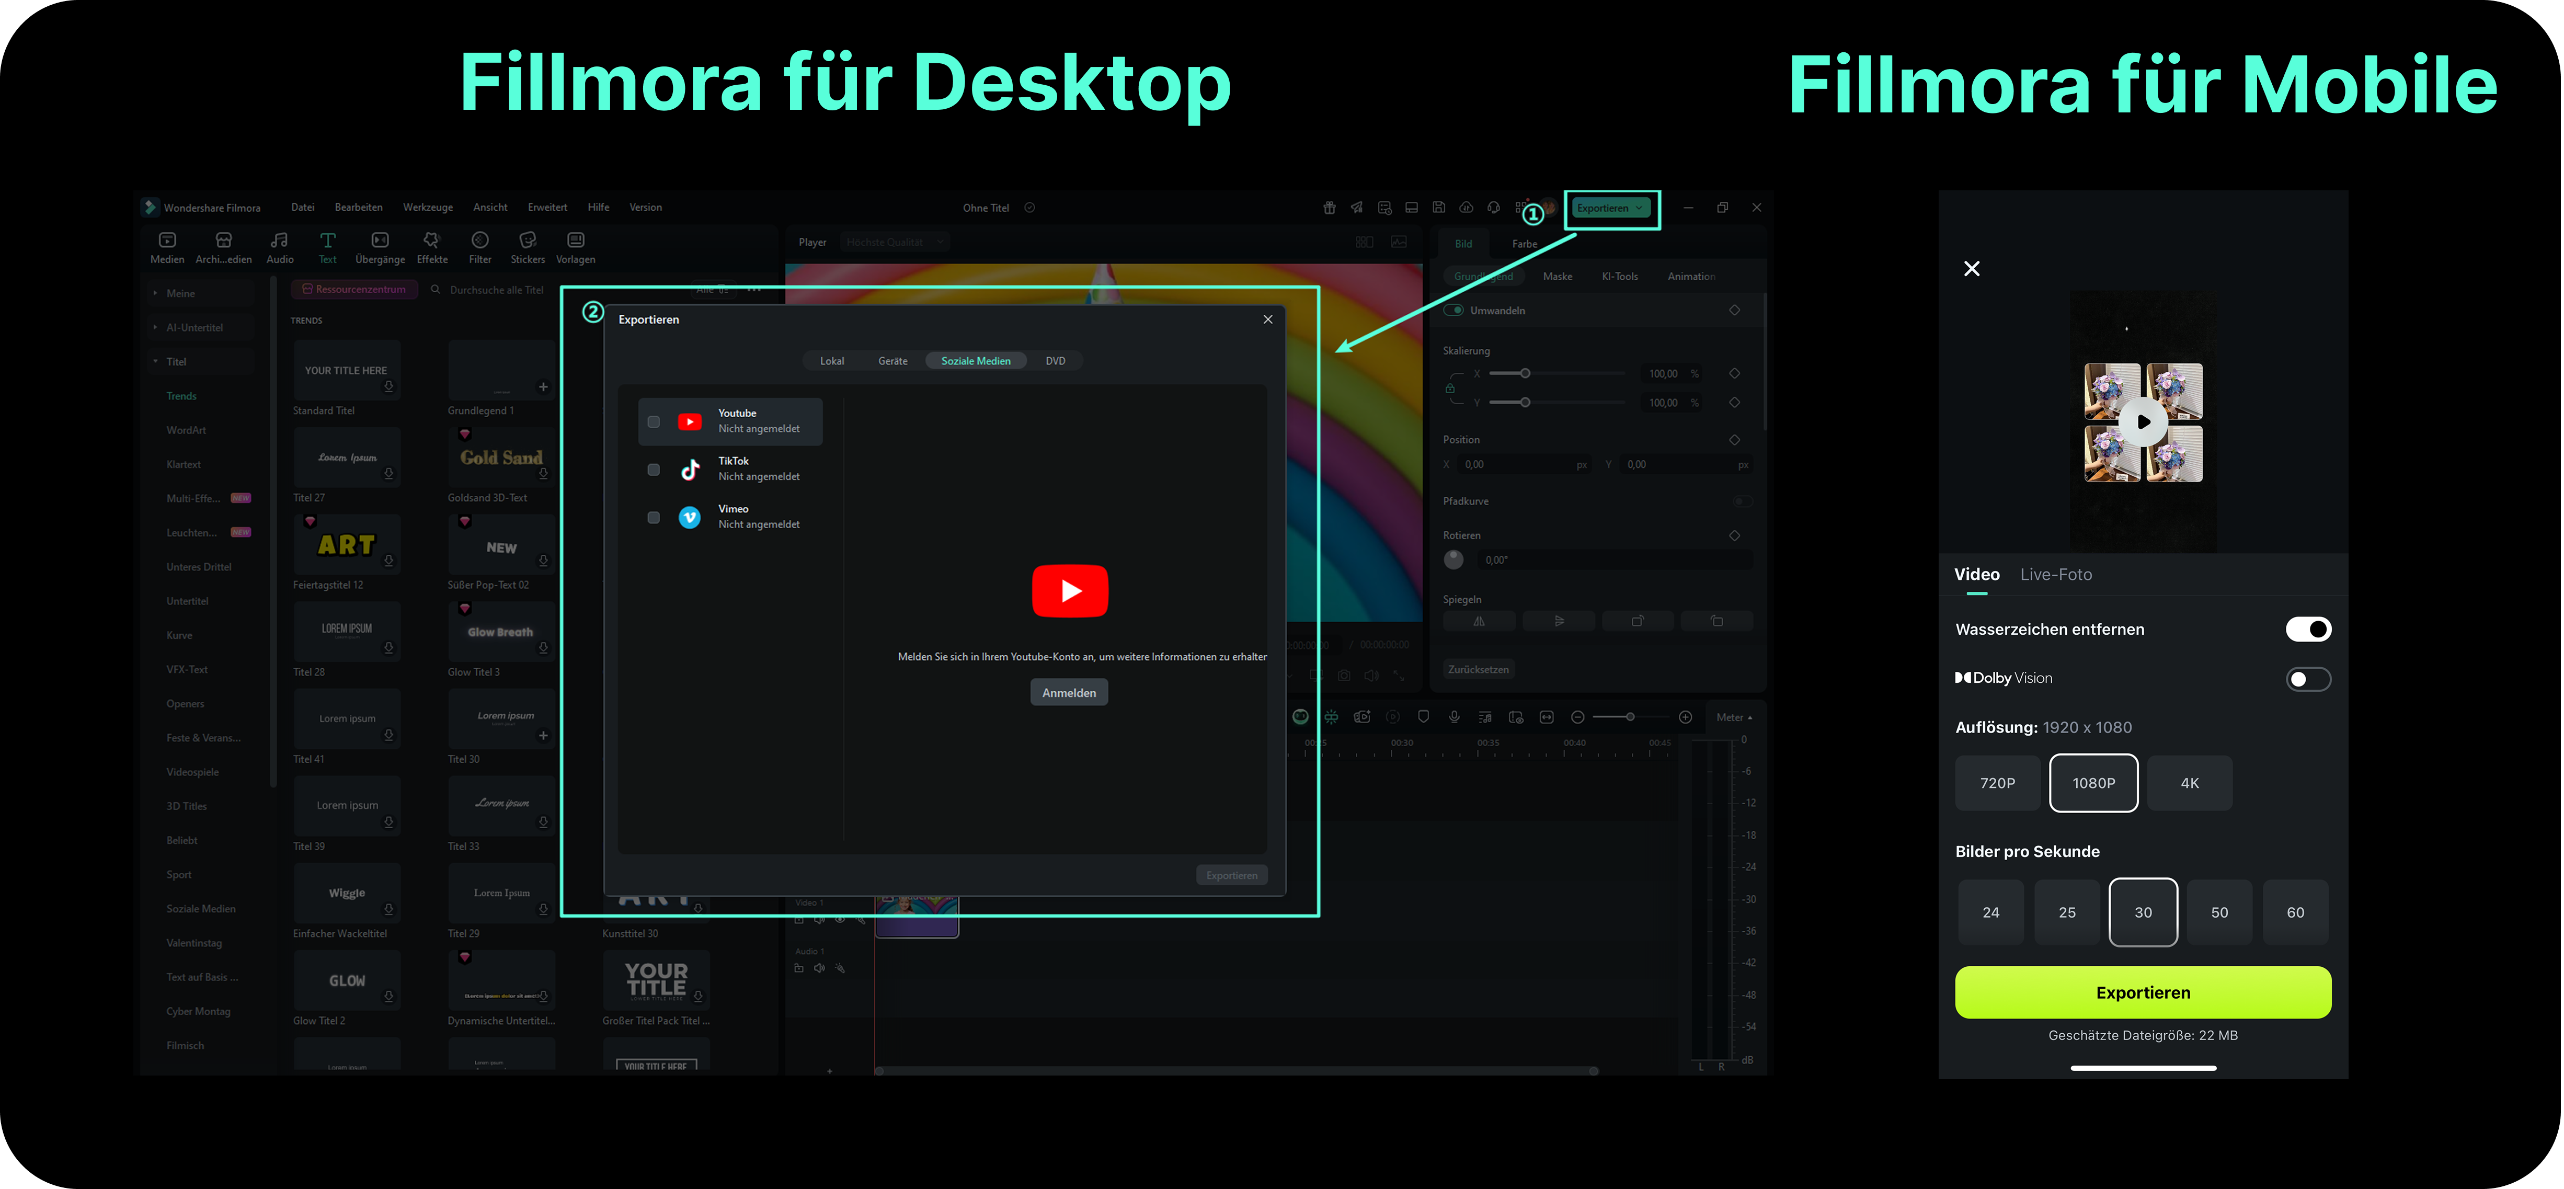Image resolution: width=2564 pixels, height=1189 pixels.
Task: Expand the AI-Untertitel tree item
Action: (x=155, y=328)
